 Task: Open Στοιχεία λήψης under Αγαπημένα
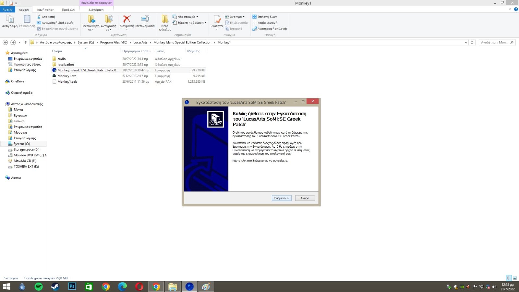click(x=25, y=70)
